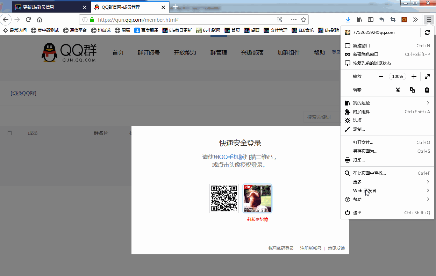
Task: Open 附加组件 from the menu
Action: pos(387,112)
